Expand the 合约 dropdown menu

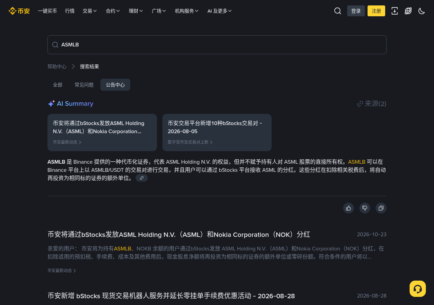coord(113,11)
